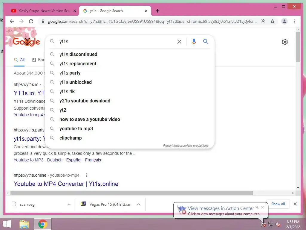306x230 pixels.
Task: Choose suggestion yt1s party
Action: click(x=130, y=73)
